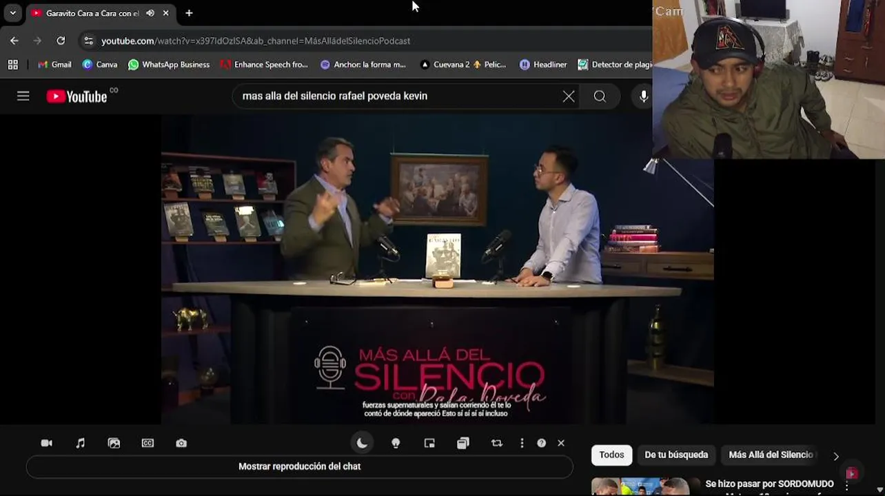Open the Canva bookmark
Viewport: 885px width, 496px height.
pyautogui.click(x=100, y=64)
